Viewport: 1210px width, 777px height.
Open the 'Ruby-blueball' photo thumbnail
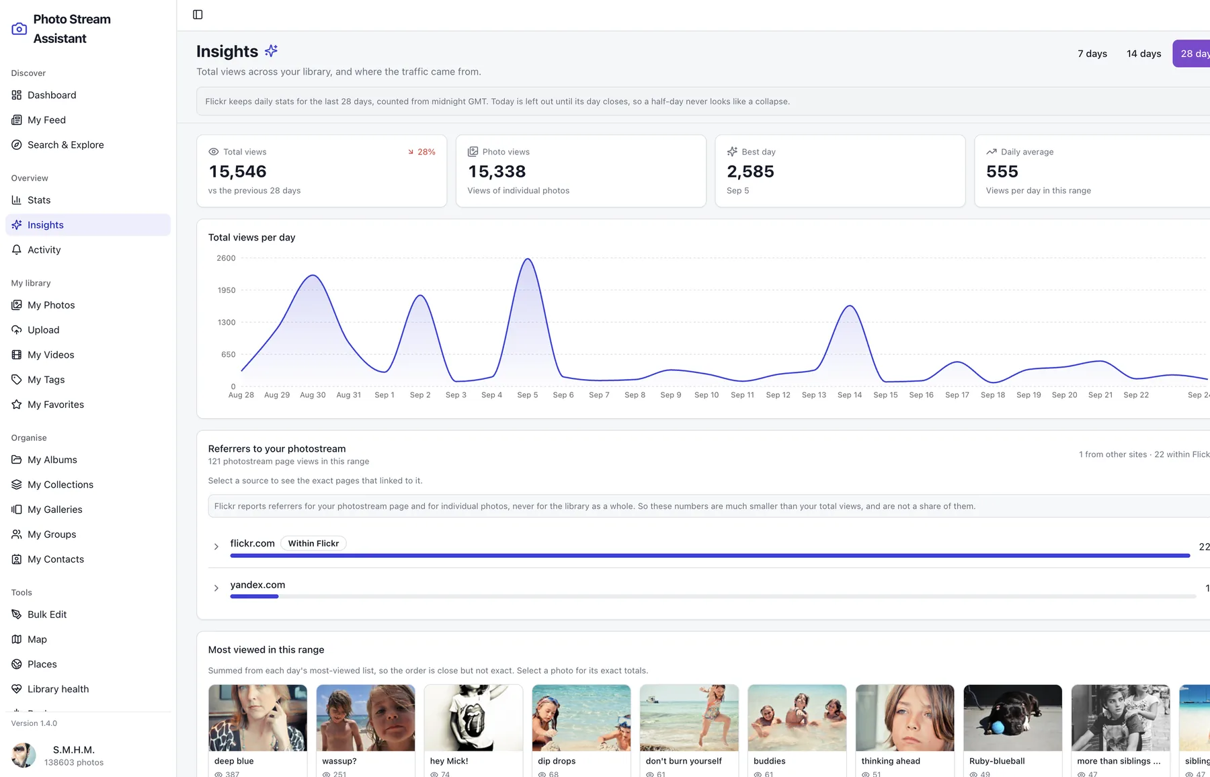click(1012, 718)
